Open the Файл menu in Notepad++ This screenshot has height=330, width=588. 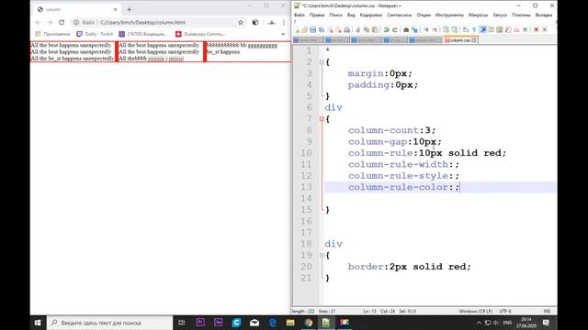pos(300,15)
